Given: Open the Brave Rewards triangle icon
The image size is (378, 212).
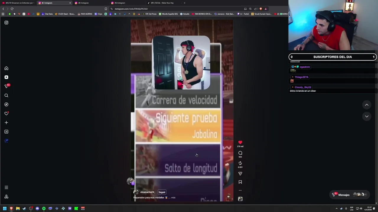Looking at the screenshot, I should [x=265, y=9].
